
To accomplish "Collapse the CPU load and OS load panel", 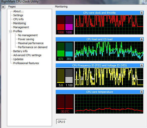I will (x=142, y=39).
